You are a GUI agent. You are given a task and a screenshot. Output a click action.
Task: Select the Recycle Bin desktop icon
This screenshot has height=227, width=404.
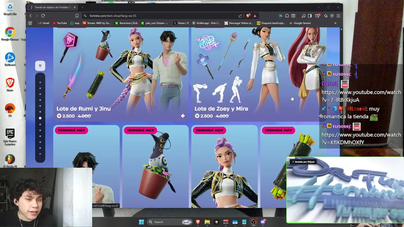(10, 9)
